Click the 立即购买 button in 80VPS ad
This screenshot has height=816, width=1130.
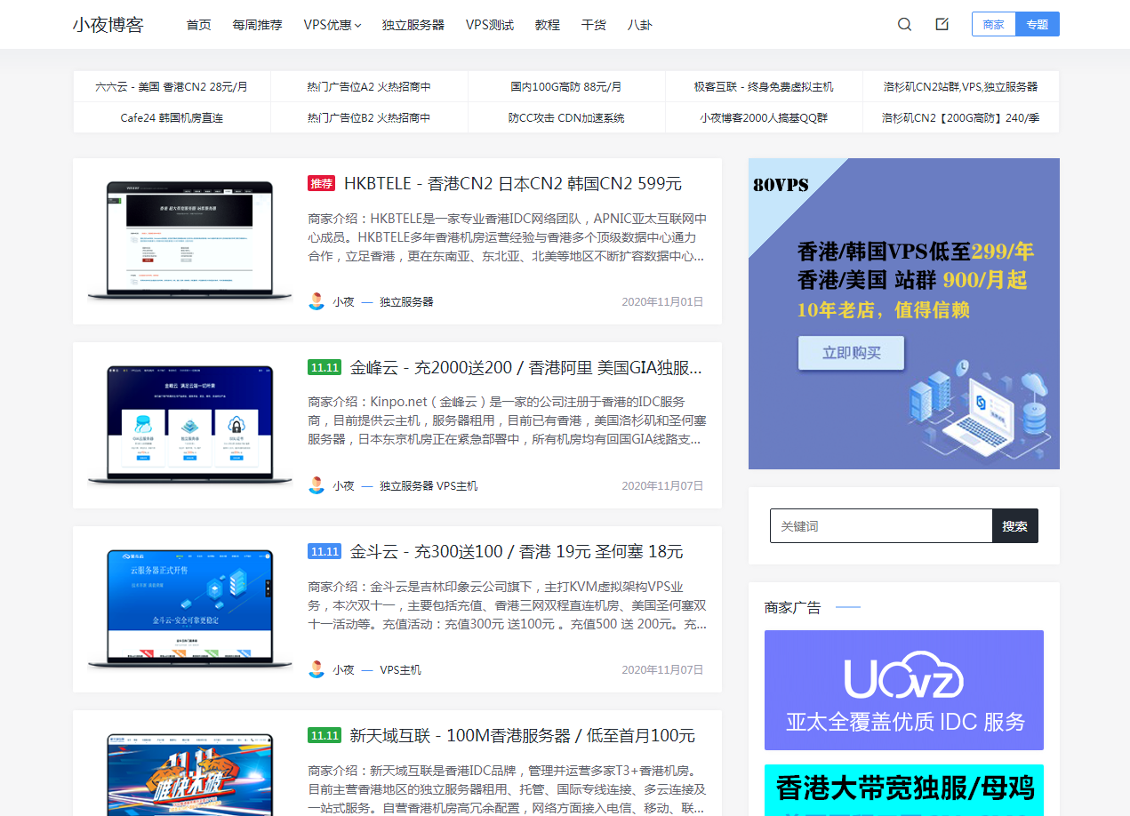[851, 353]
